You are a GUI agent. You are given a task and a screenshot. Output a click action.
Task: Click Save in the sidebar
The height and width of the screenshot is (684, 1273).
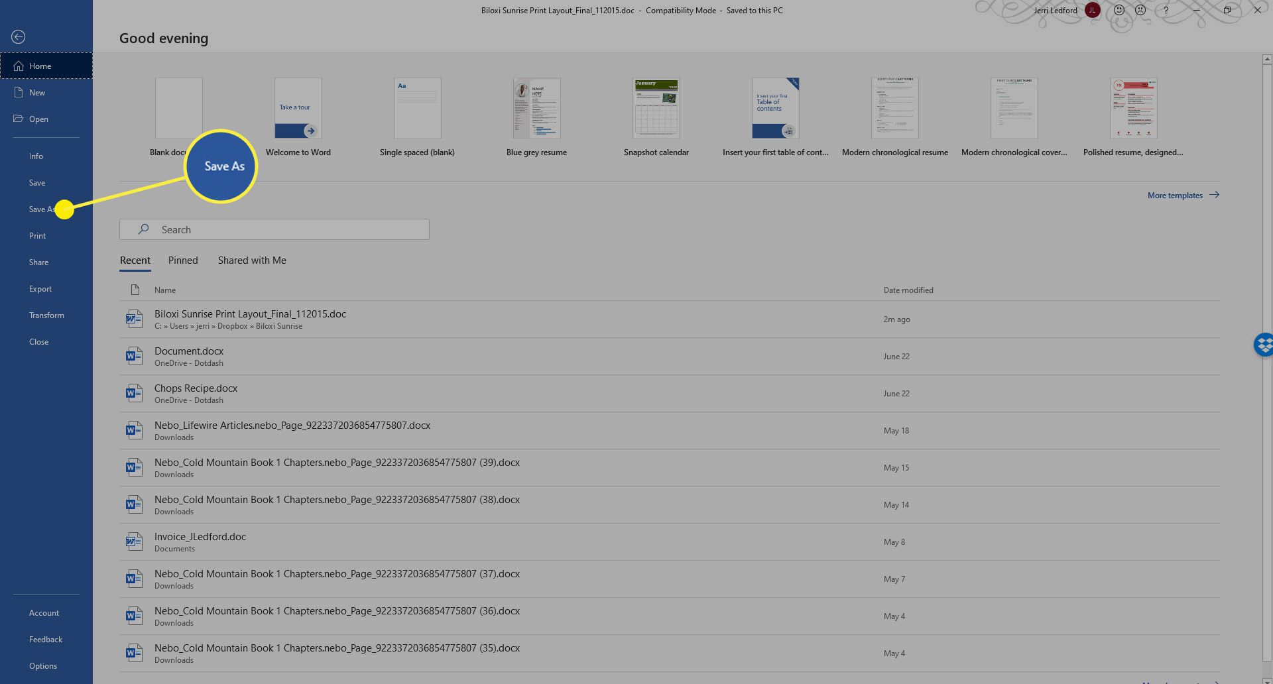pos(46,183)
